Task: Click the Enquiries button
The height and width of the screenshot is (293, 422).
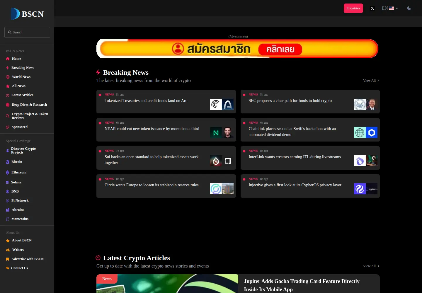Action: [x=353, y=8]
